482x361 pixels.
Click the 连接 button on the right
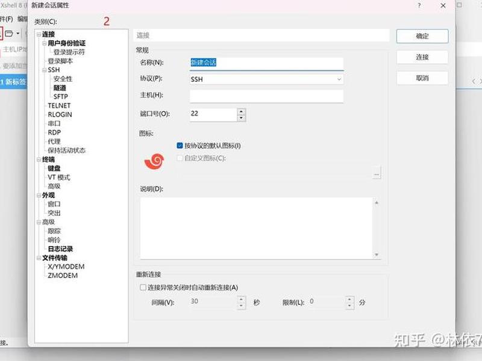coord(422,57)
